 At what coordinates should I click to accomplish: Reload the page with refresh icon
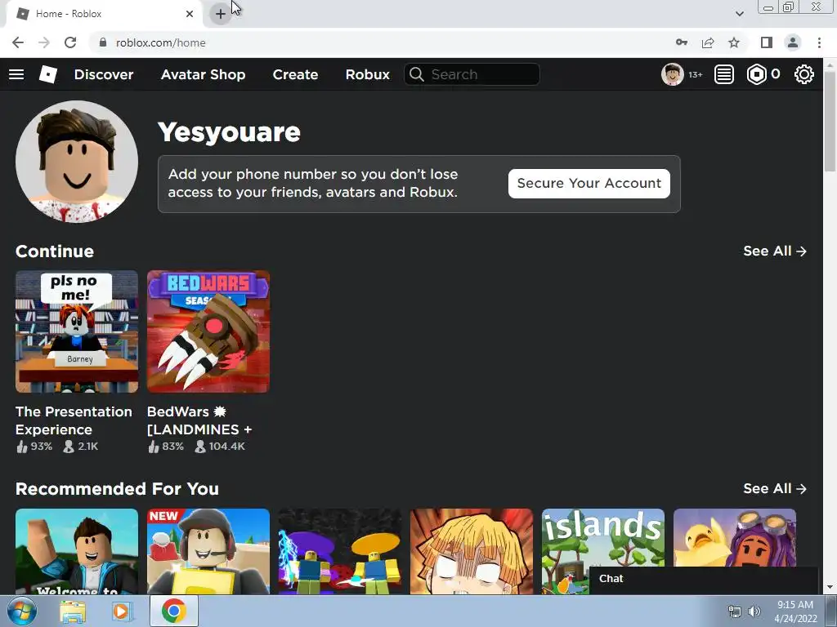coord(70,42)
